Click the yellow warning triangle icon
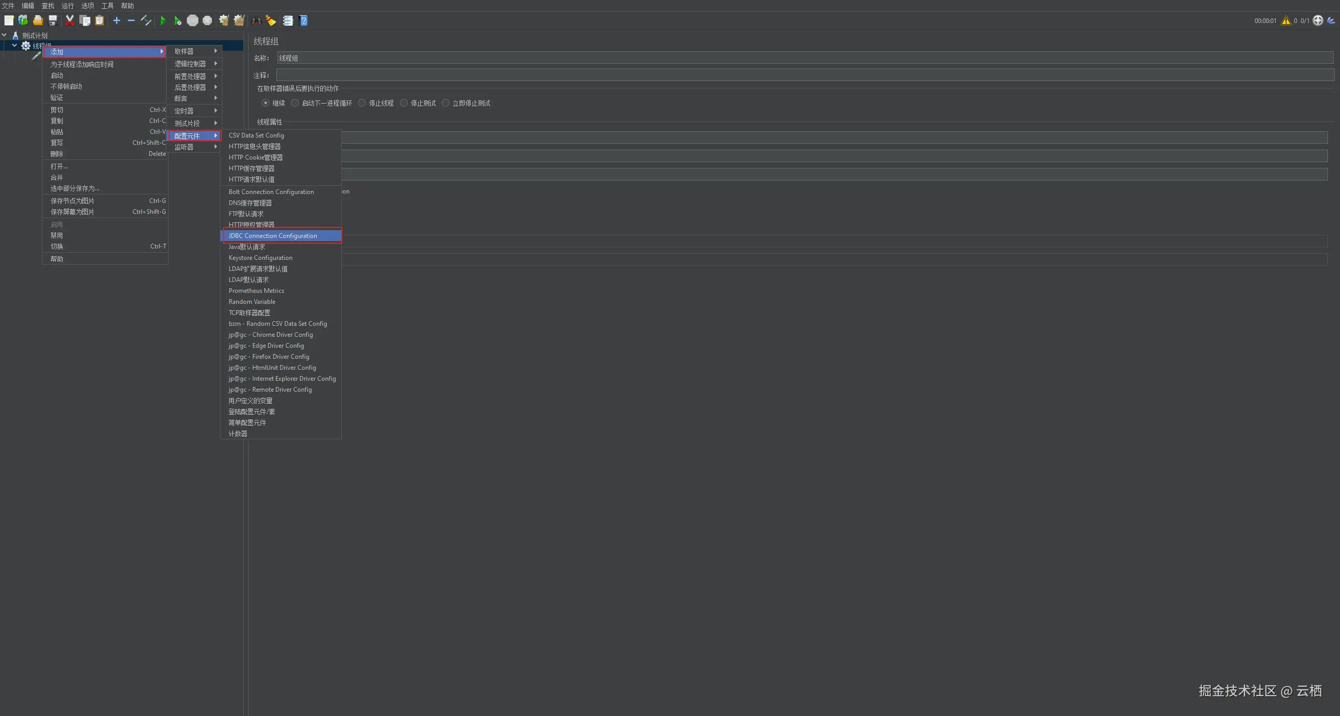The image size is (1340, 716). click(1286, 21)
